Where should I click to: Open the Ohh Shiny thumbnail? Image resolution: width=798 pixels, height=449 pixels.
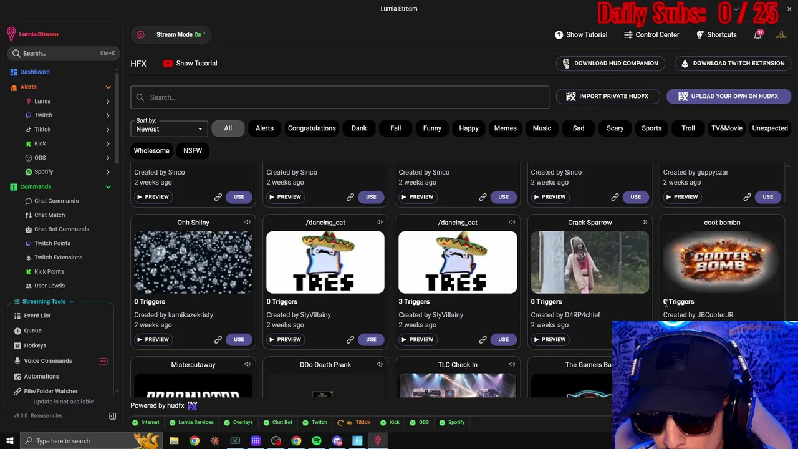[x=193, y=262]
